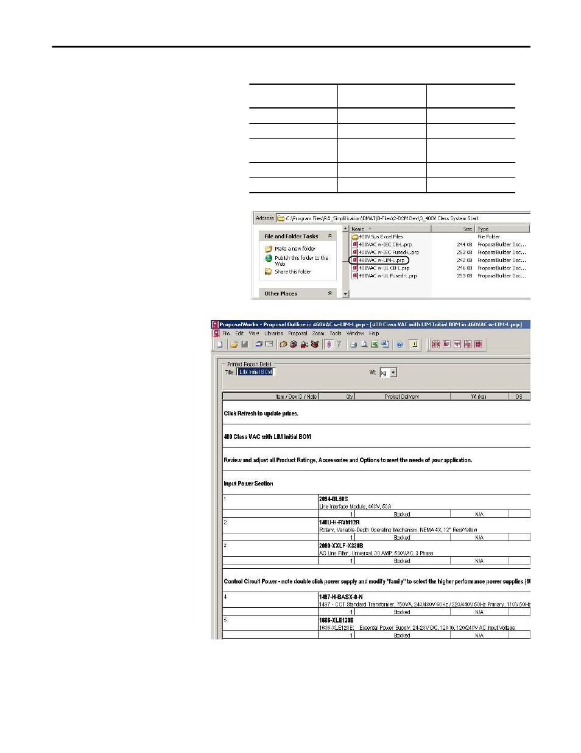Click the Typical Delivery column header
Screen dimensions: 581x753
coord(402,396)
